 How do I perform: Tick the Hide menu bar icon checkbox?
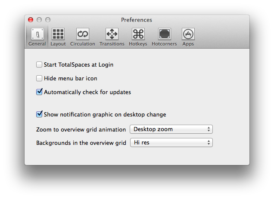point(40,79)
